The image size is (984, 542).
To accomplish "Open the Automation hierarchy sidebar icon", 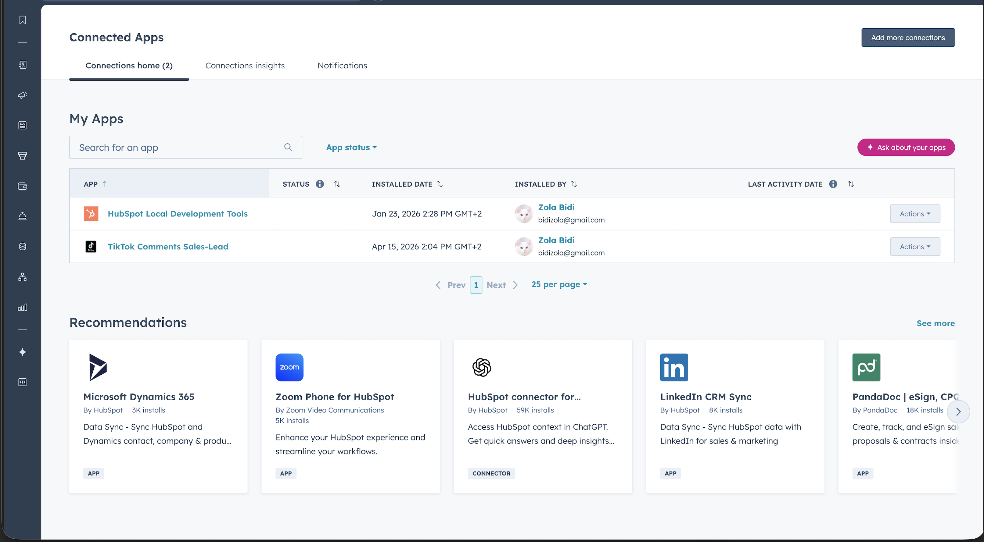I will pos(23,277).
